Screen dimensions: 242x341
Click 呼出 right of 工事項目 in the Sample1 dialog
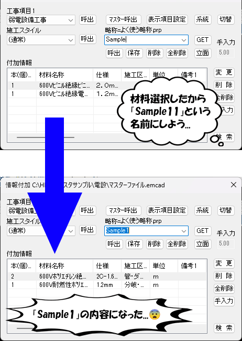point(87,210)
